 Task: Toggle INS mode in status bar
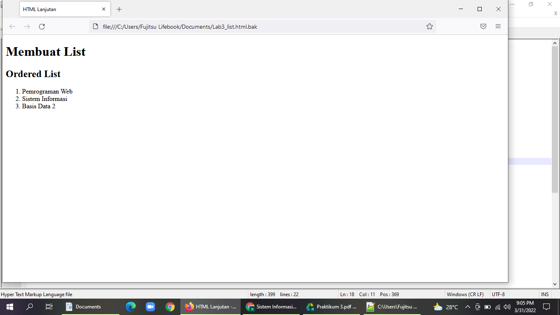click(x=545, y=294)
